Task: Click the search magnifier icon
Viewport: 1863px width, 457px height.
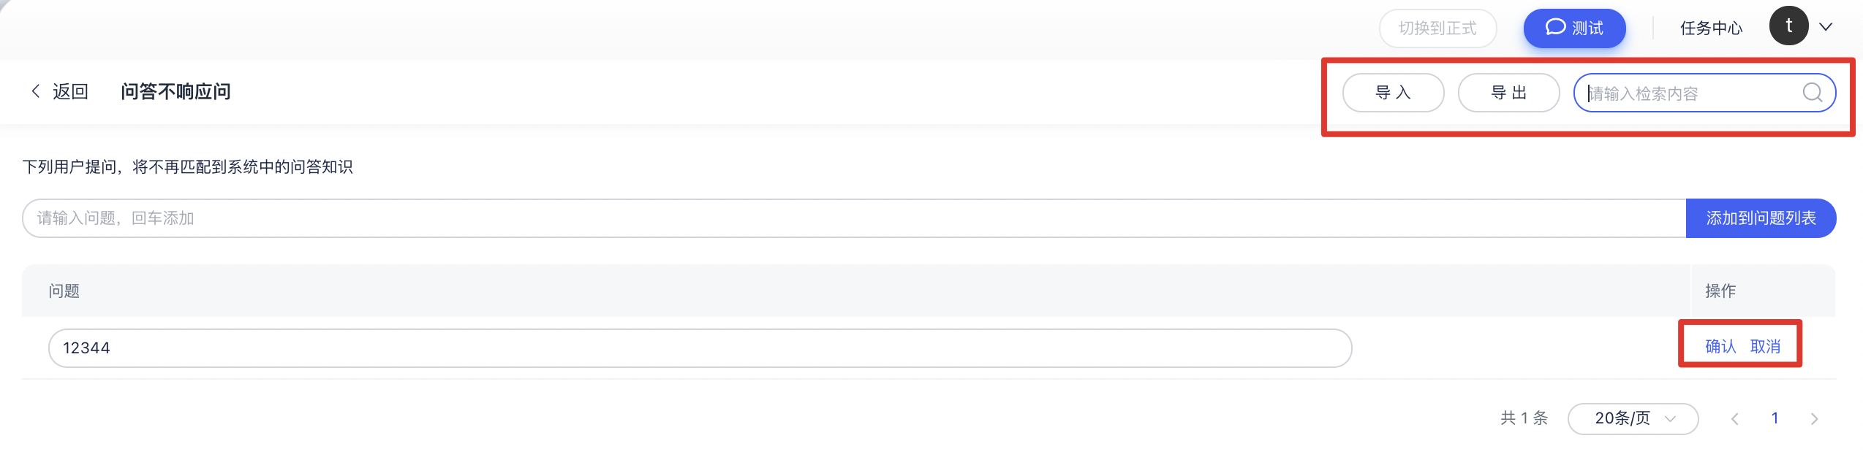Action: 1813,92
